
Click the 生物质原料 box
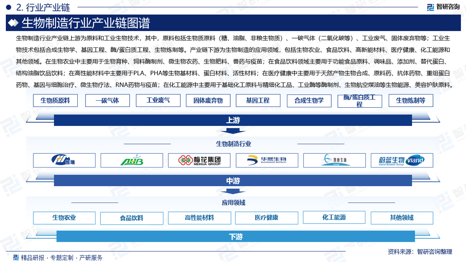[x=56, y=100]
